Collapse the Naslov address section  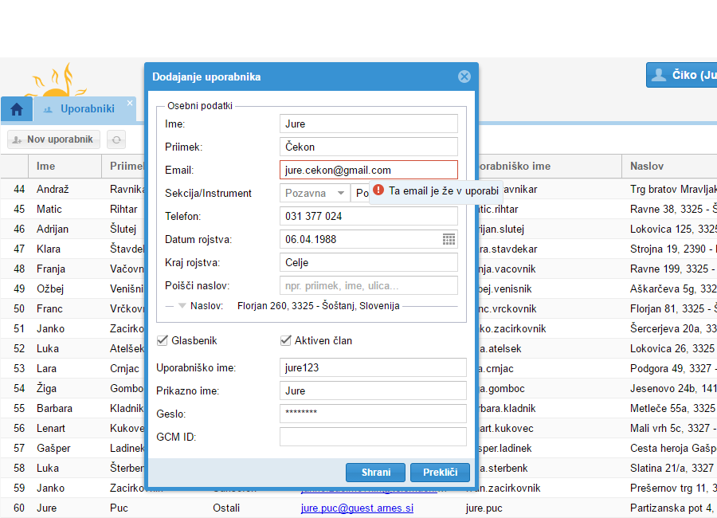(x=182, y=306)
